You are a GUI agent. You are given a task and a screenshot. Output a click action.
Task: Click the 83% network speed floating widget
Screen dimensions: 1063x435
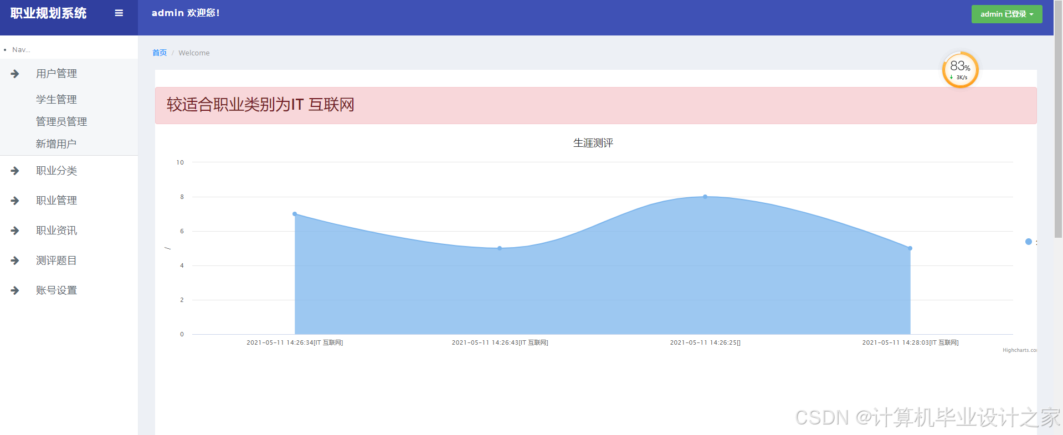point(960,70)
